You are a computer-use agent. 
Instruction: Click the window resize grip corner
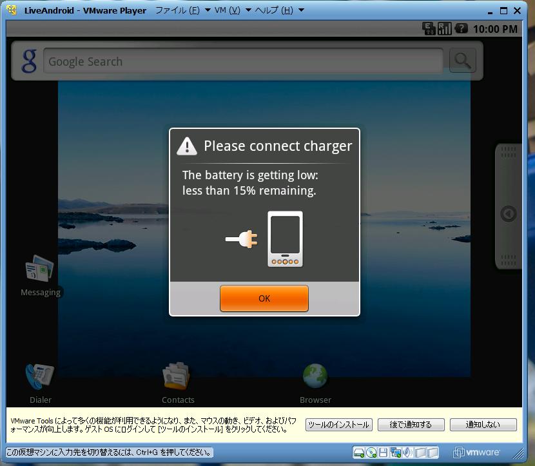click(x=519, y=454)
